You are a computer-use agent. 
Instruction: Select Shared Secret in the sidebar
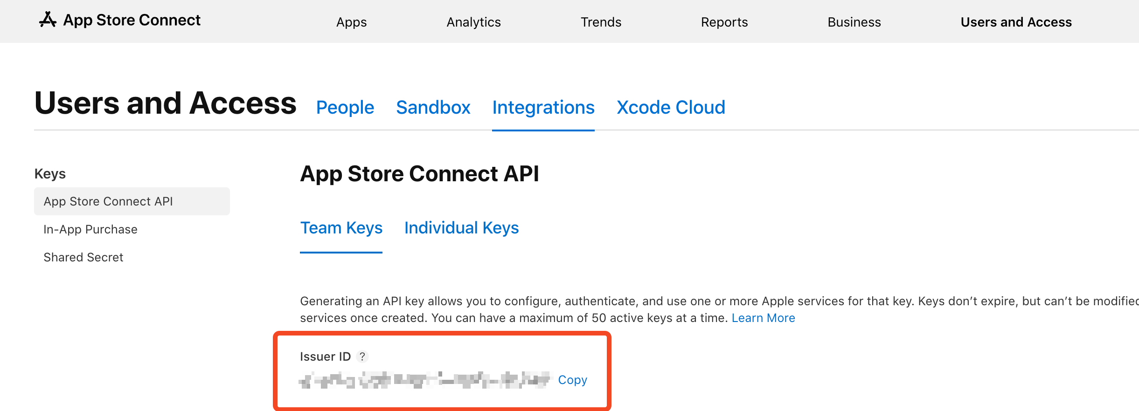[83, 257]
